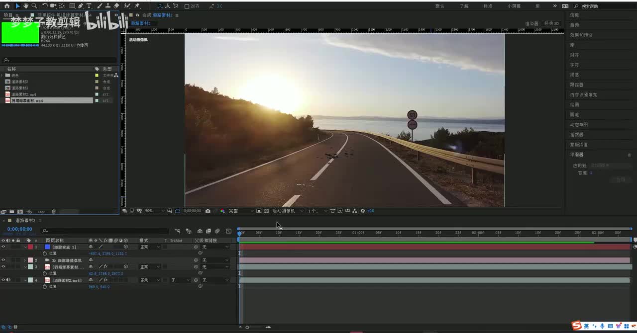Toggle 3D layer switch on layer 3

(125, 267)
